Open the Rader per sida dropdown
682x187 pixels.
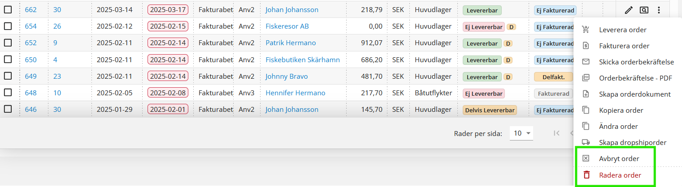point(522,133)
